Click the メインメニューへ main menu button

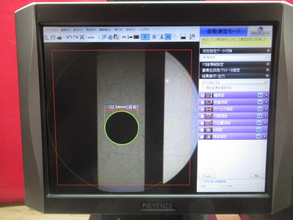pos(260,31)
